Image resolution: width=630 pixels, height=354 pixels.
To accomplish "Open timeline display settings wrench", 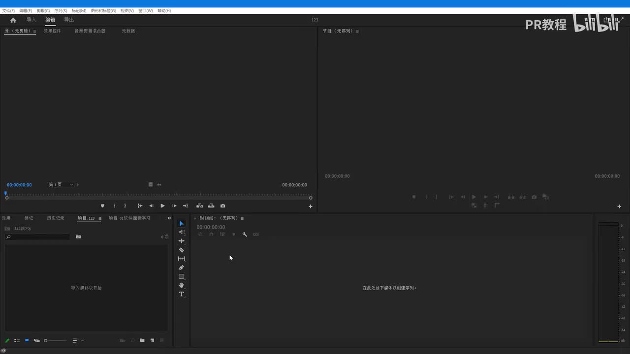I will (x=245, y=235).
